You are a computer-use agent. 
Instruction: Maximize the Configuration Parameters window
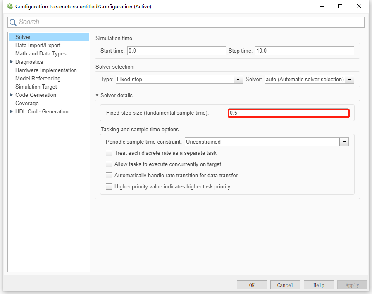point(340,6)
